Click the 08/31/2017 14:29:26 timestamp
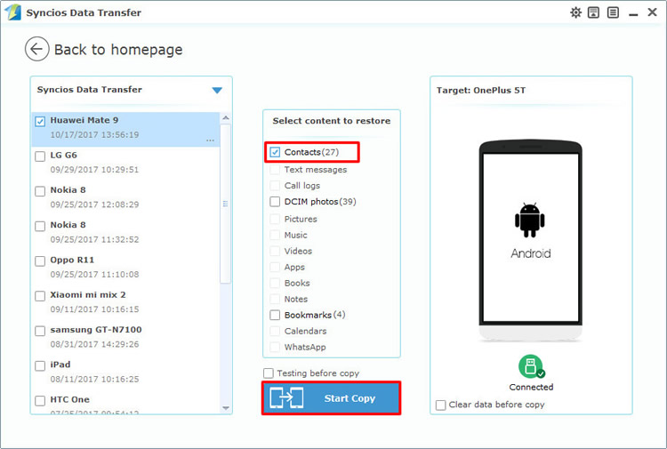 coord(94,344)
